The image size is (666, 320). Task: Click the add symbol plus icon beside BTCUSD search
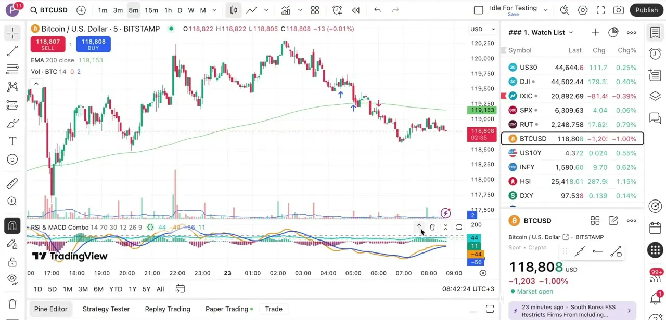[x=81, y=10]
